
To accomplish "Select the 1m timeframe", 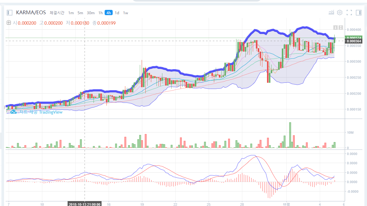I will pos(71,13).
